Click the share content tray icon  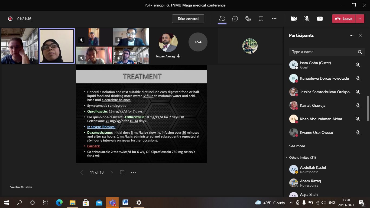tap(320, 19)
